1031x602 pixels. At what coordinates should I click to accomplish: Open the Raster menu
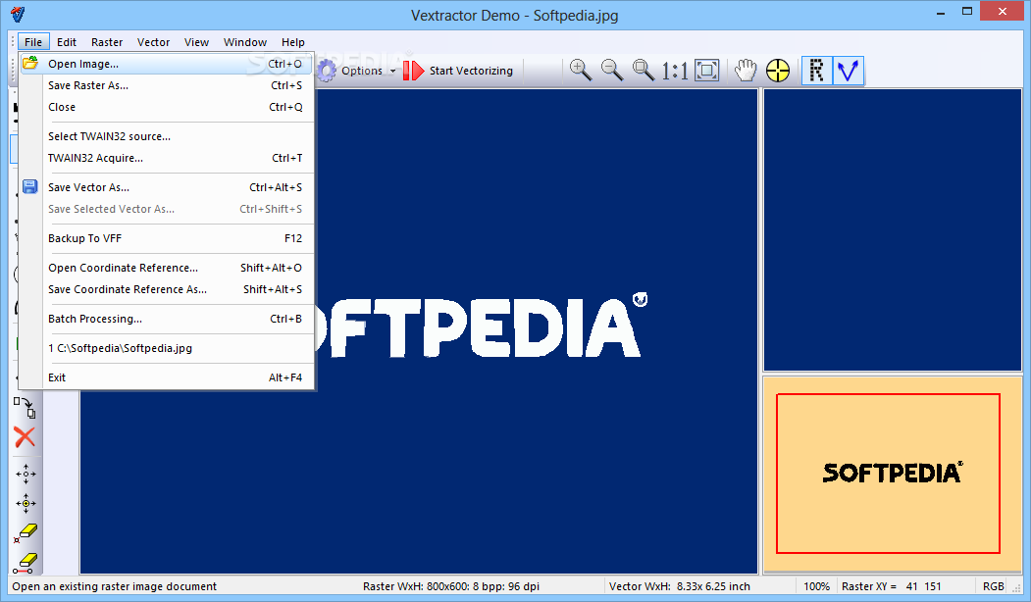(107, 42)
